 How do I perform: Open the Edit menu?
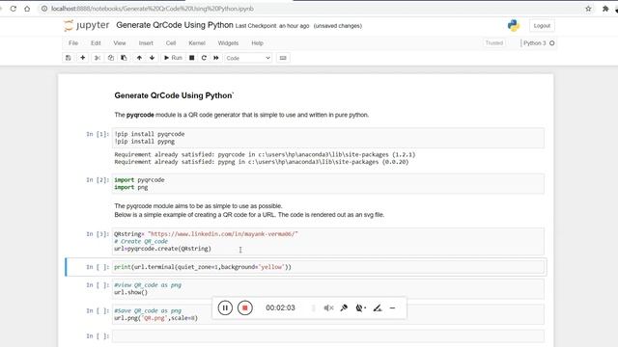pos(96,43)
